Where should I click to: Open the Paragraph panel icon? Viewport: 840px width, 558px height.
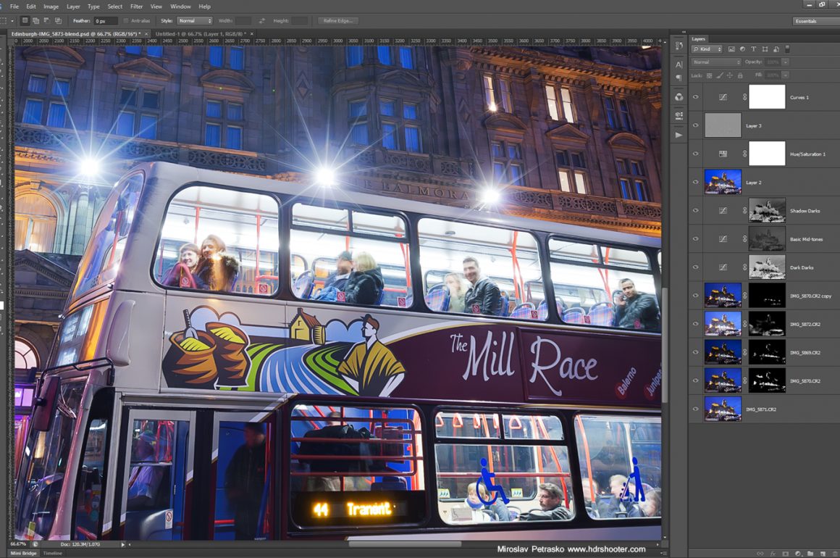point(679,78)
